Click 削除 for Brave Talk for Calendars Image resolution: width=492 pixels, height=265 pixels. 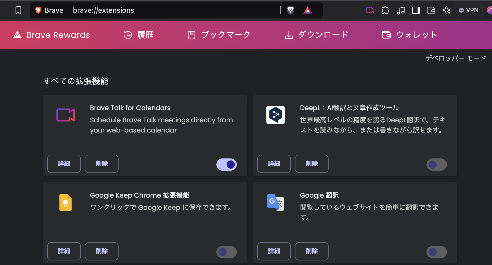click(102, 164)
